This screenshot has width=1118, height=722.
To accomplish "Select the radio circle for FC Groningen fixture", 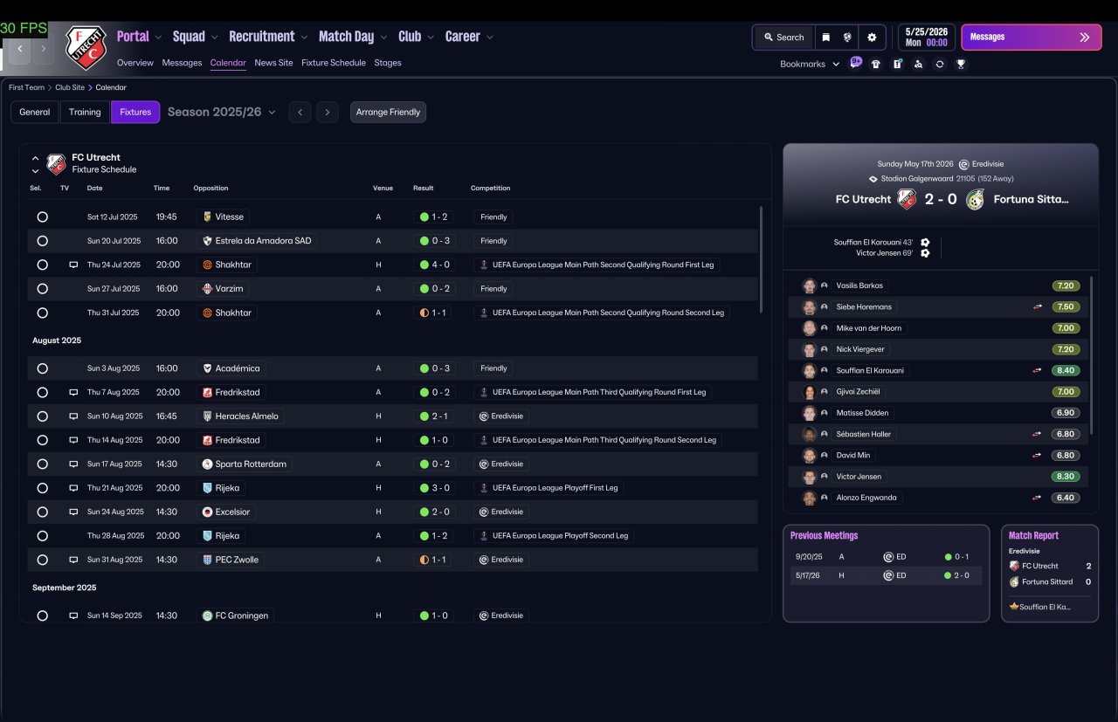I will tap(42, 615).
